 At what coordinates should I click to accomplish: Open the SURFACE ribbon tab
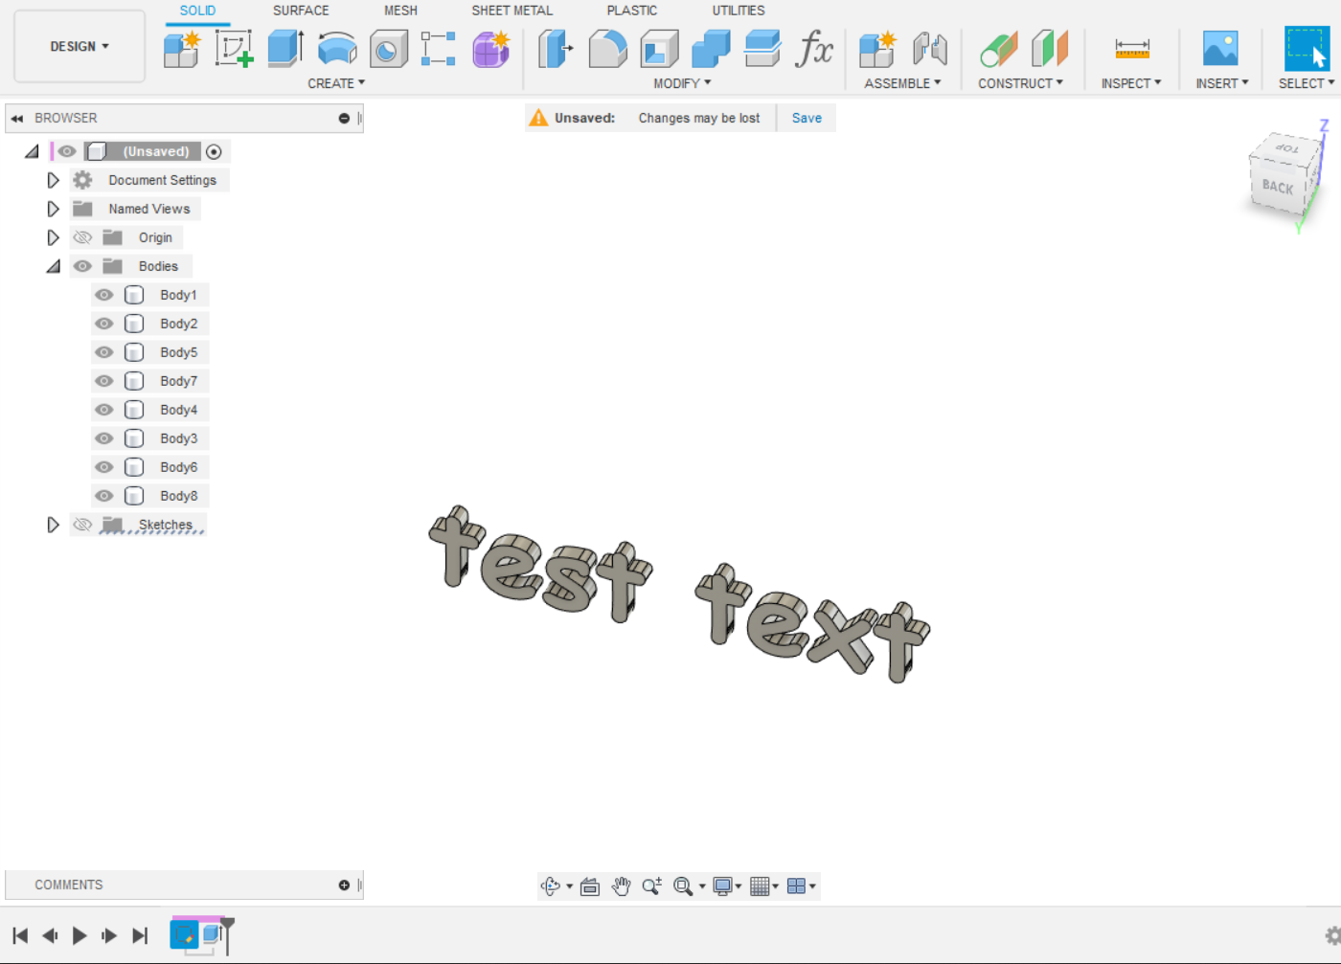300,11
